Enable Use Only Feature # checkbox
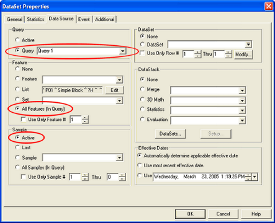 point(24,120)
